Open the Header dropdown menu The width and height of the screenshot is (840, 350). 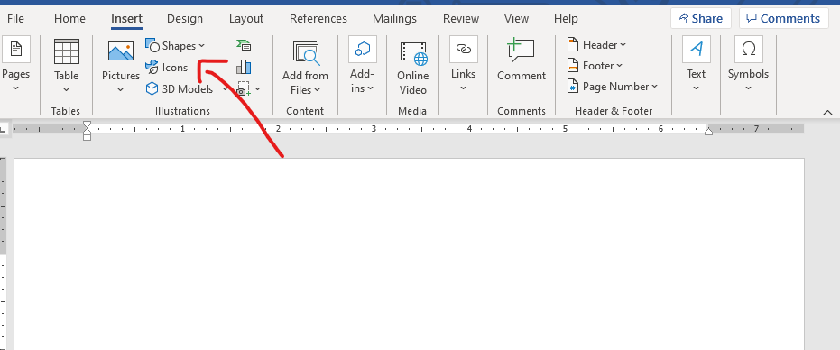click(x=623, y=45)
